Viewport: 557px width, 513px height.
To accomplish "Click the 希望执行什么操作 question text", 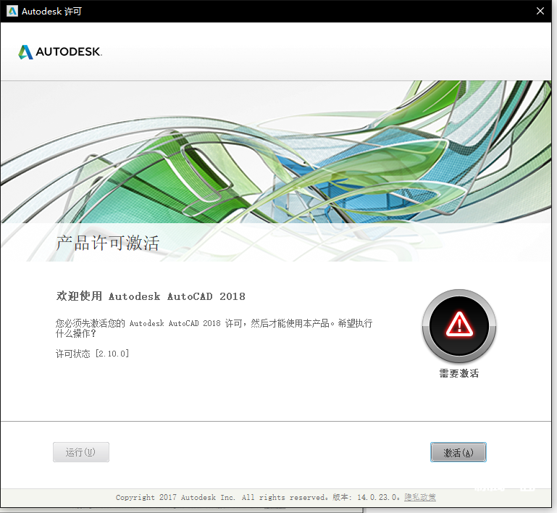I will 75,334.
